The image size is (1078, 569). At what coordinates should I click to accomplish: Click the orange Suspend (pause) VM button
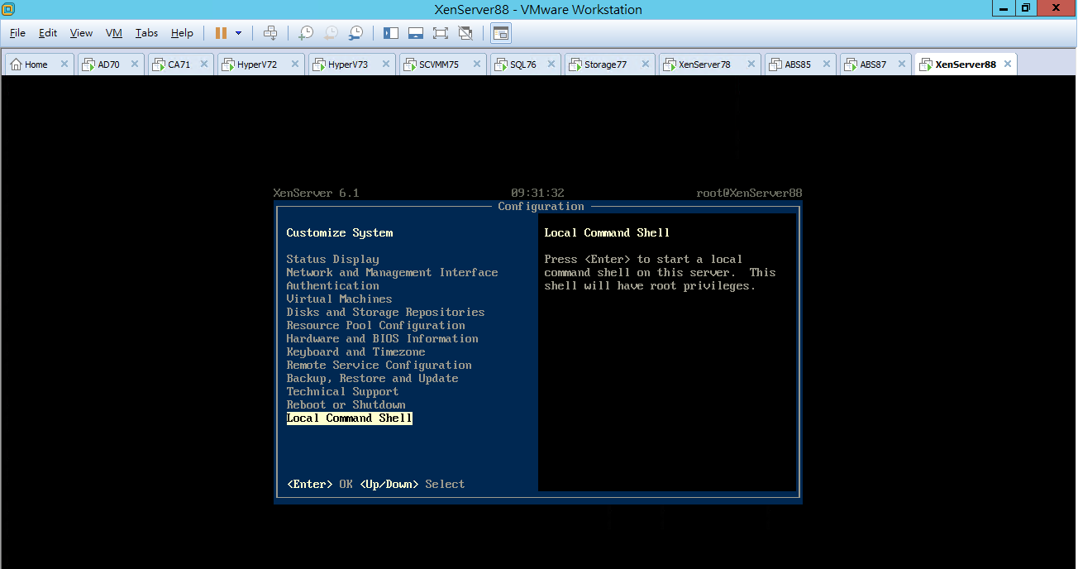point(221,33)
